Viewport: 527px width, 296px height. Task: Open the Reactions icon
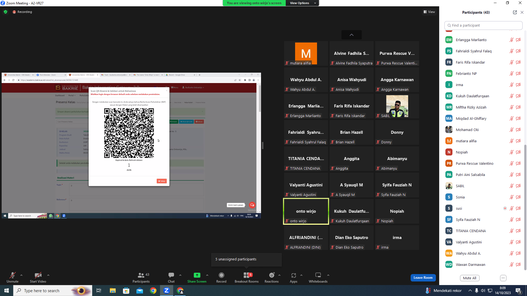(x=271, y=275)
